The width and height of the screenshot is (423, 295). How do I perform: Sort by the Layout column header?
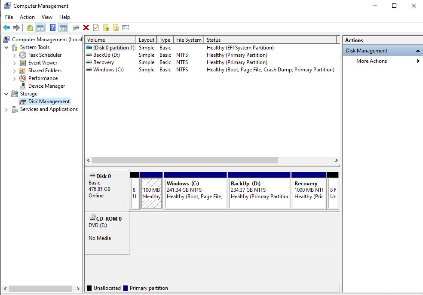pos(146,40)
